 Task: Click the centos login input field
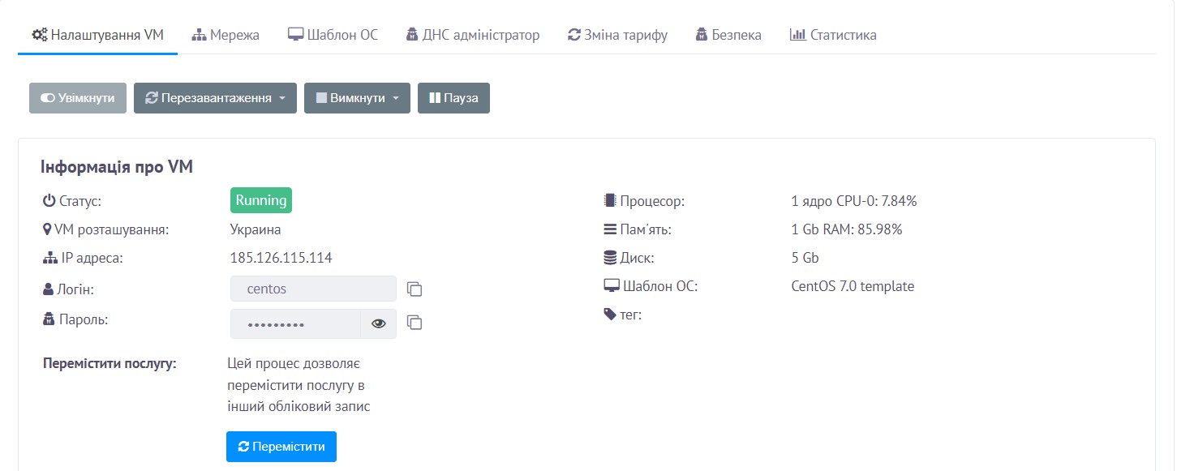pos(313,289)
